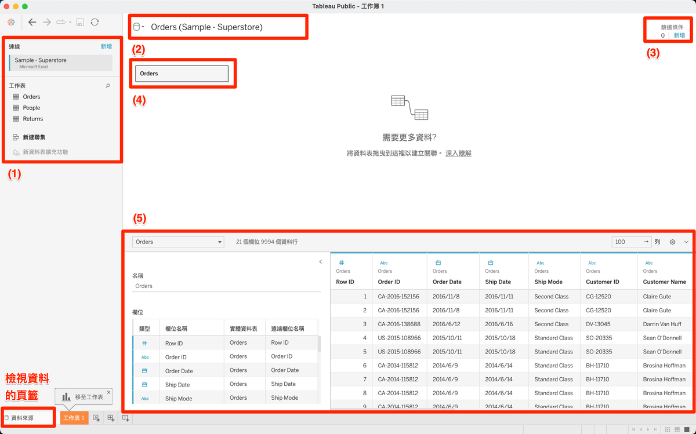The image size is (696, 434).
Task: Show sheet sorter grid view
Action: click(x=668, y=429)
